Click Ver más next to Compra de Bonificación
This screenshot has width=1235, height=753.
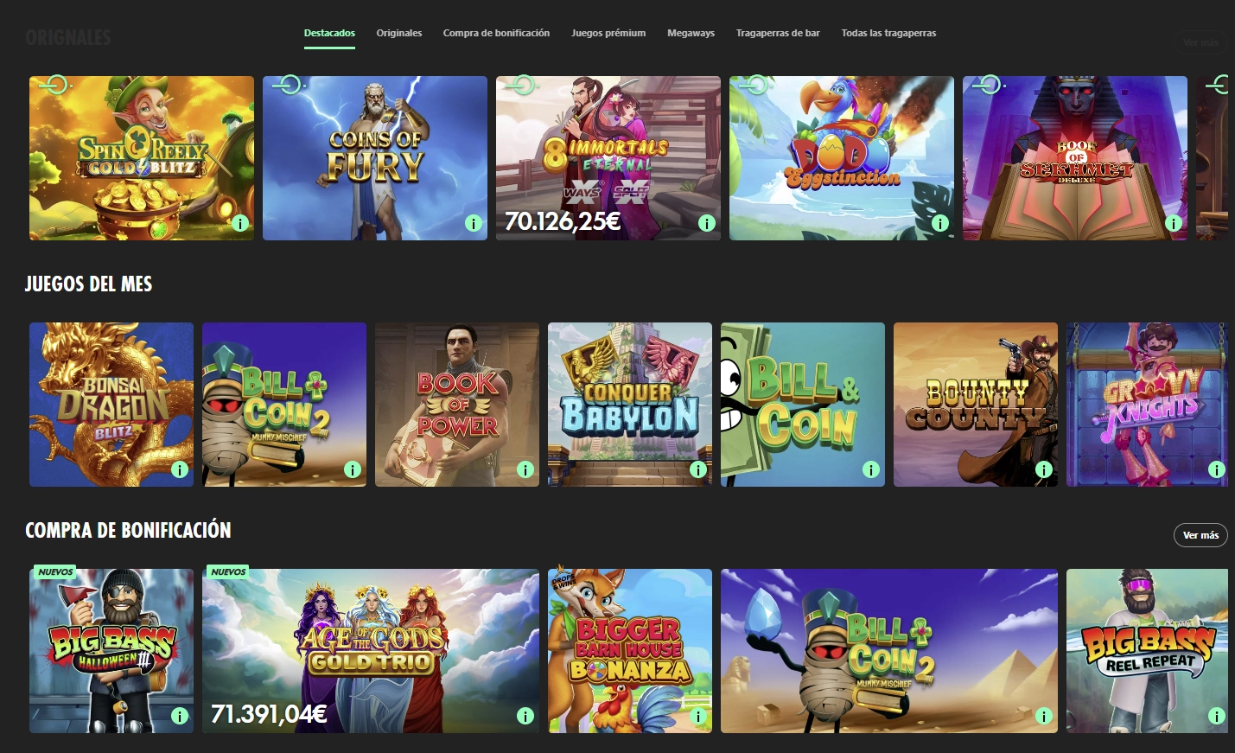1200,534
